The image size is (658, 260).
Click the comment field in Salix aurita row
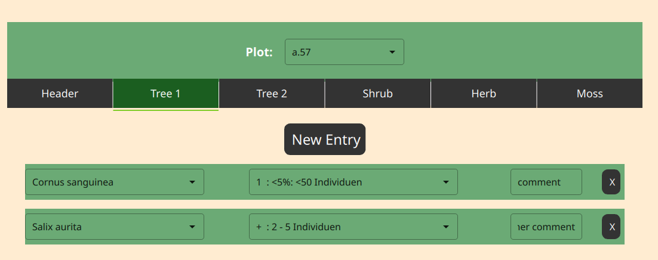tap(546, 227)
